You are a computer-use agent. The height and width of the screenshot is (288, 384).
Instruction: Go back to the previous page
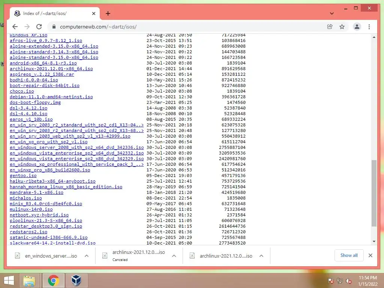15,27
